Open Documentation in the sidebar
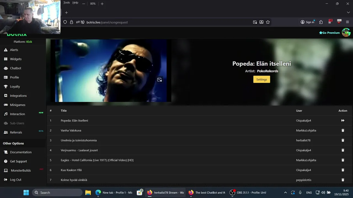This screenshot has width=353, height=198. pyautogui.click(x=21, y=152)
